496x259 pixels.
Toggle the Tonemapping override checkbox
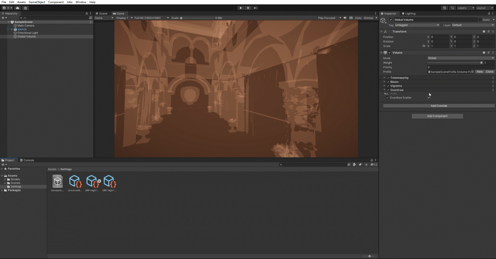tap(388, 78)
